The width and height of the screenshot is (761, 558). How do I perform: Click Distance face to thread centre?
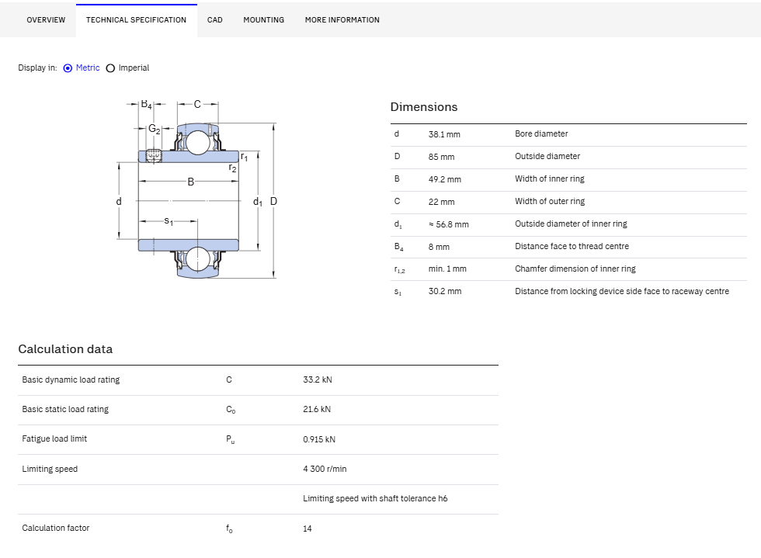pyautogui.click(x=572, y=246)
